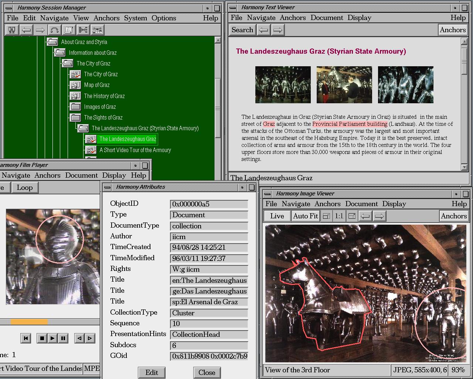Click the binoculars search icon in Session Manager
473x379 pixels.
(x=12, y=30)
